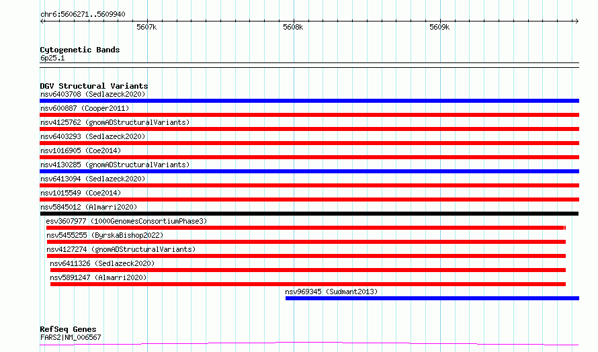Select nsv5845012 (Almarri2020) variant label

pyautogui.click(x=89, y=207)
